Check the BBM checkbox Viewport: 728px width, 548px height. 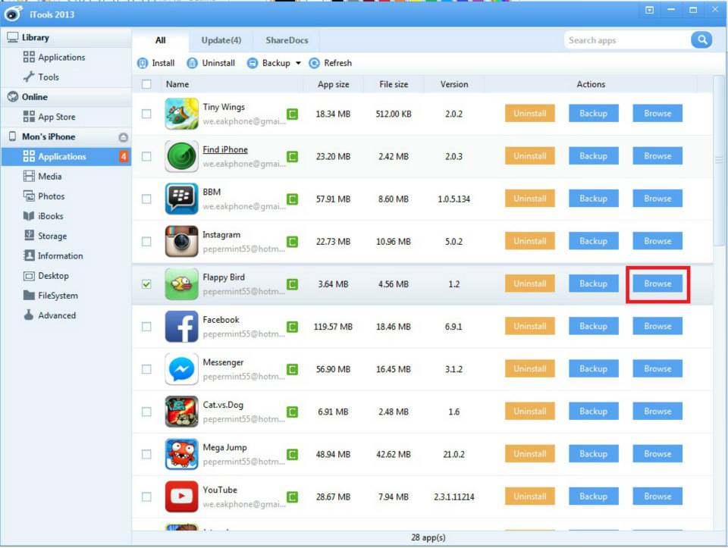pos(146,199)
